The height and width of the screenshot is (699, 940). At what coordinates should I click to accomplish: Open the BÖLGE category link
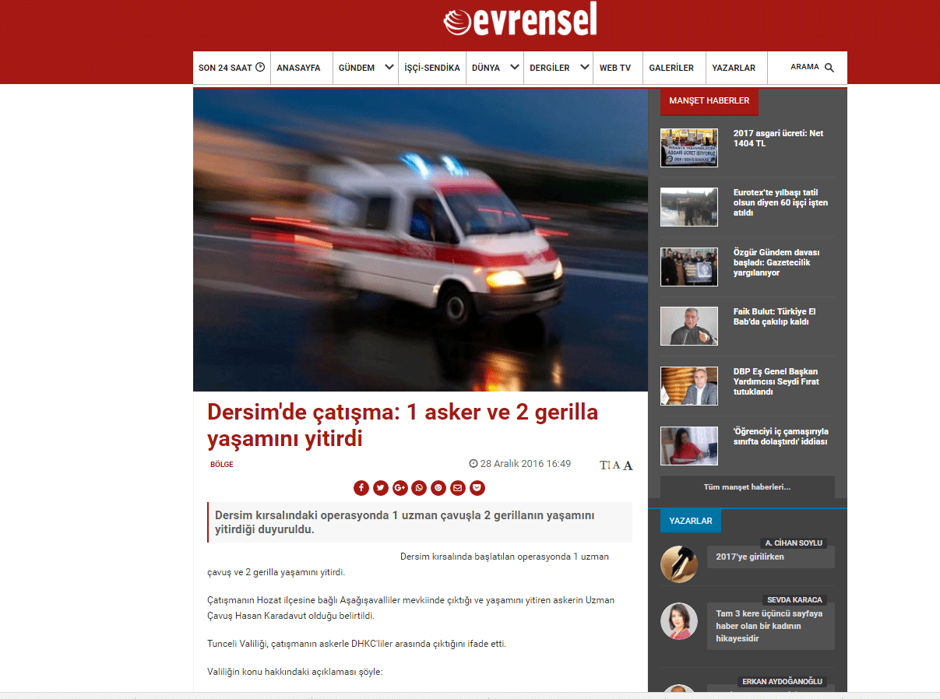click(222, 465)
